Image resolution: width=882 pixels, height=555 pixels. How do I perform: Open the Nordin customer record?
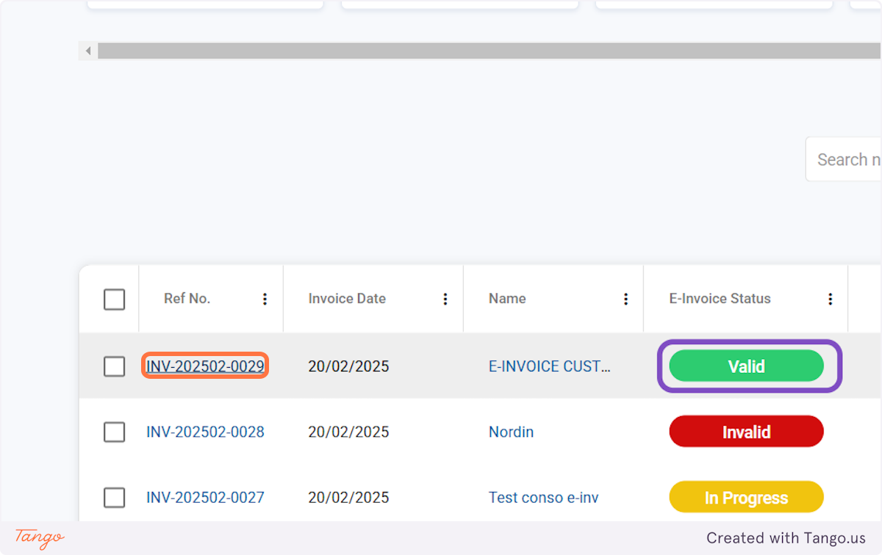[x=511, y=432]
